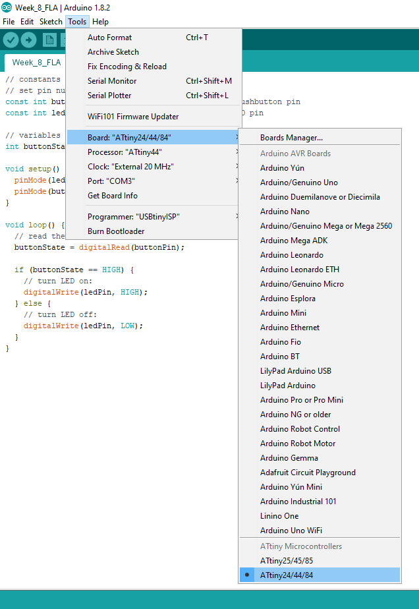Viewport: 419px width, 609px height.
Task: Click Get Board Info
Action: tap(113, 196)
